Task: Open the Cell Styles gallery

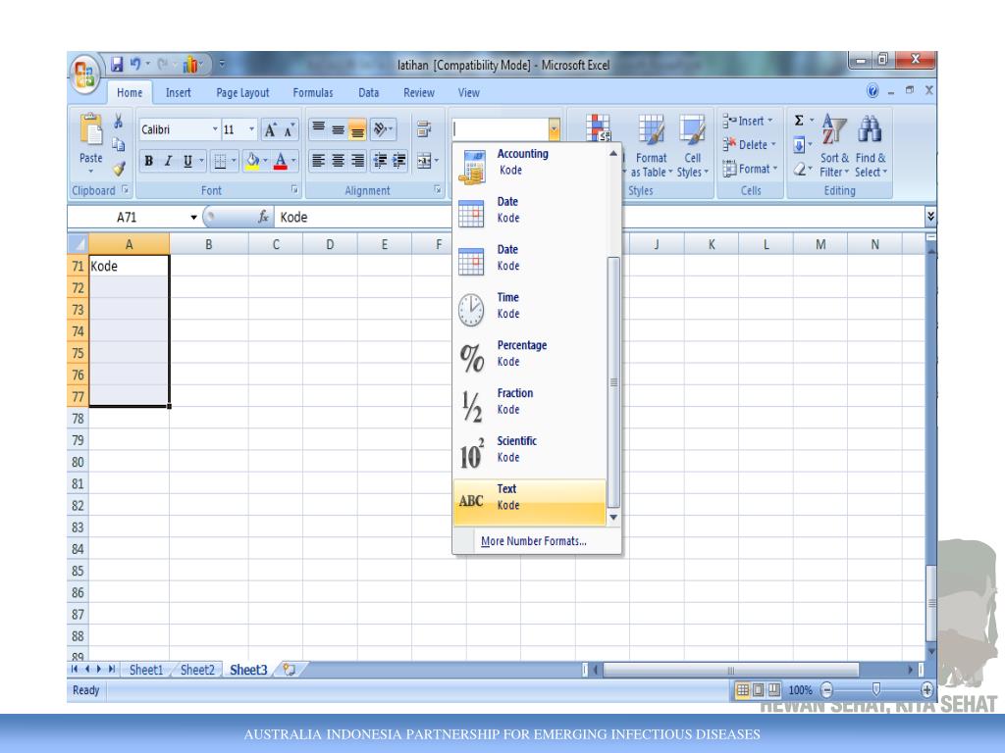Action: 693,147
